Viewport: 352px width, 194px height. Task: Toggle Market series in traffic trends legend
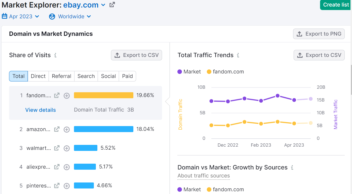click(x=189, y=72)
